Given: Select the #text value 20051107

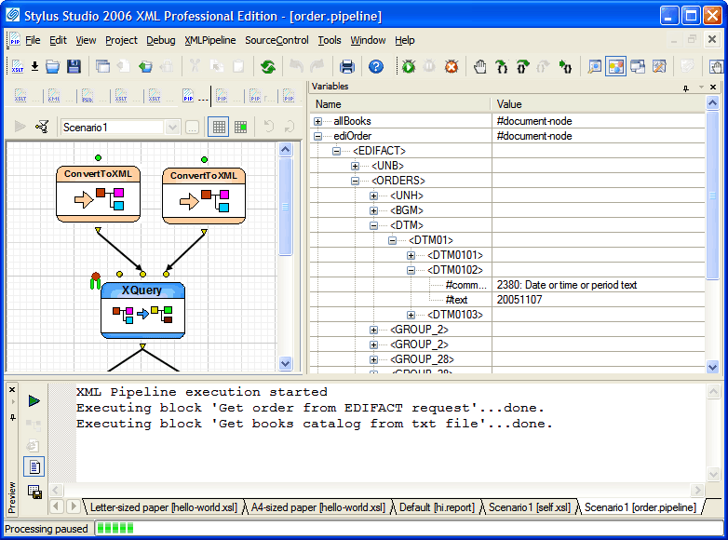Looking at the screenshot, I should click(519, 300).
